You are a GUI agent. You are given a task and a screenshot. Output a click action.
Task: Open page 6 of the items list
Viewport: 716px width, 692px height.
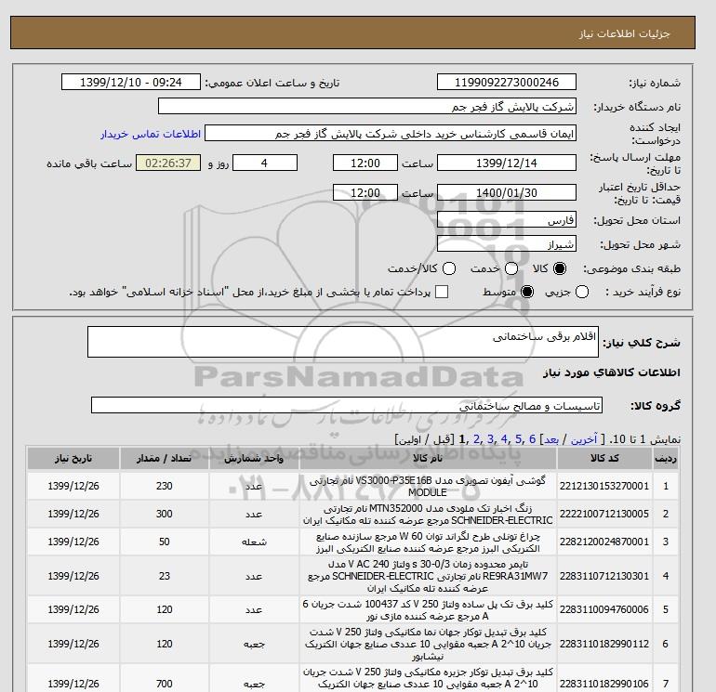click(532, 439)
